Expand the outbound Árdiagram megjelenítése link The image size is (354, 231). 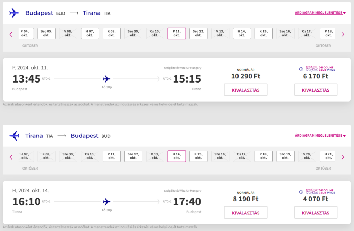[320, 13]
